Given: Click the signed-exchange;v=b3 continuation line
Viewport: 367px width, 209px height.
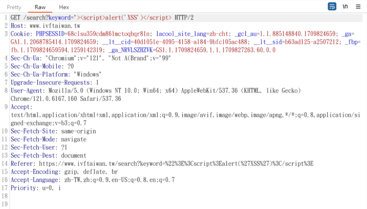Looking at the screenshot, I should 49,123.
